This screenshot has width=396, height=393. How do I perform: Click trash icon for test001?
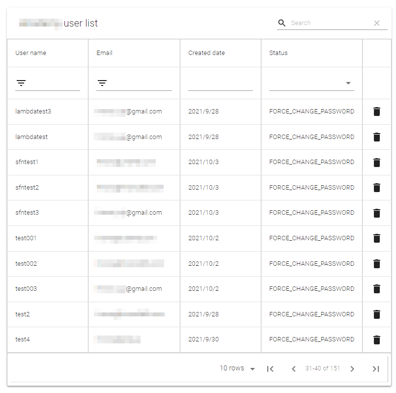pos(377,238)
